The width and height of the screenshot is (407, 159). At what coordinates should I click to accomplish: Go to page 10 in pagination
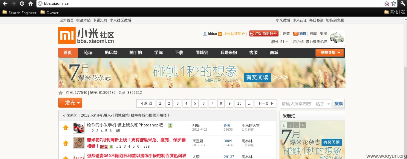(239, 103)
